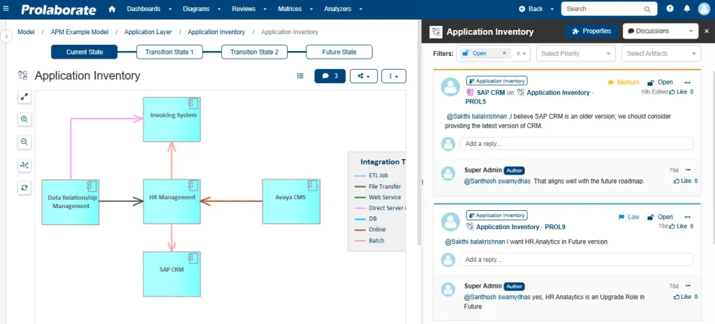Screen dimensions: 715x324
Task: Open user profile avatar in header
Action: click(704, 8)
